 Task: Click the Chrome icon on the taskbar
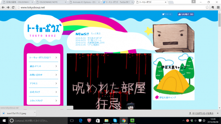click(x=124, y=121)
